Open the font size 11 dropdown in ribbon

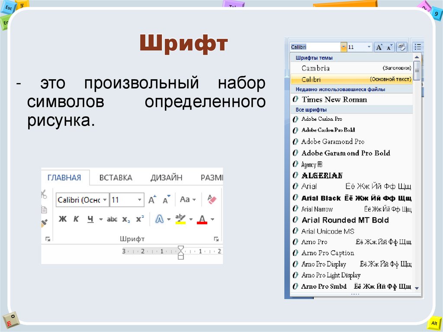coord(139,200)
